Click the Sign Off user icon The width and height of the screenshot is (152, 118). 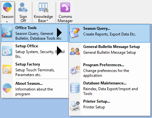pyautogui.click(x=23, y=7)
